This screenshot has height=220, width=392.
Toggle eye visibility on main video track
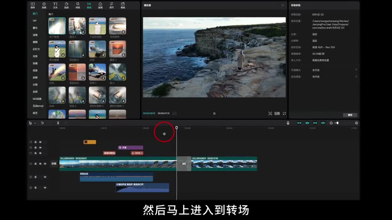[x=40, y=163]
